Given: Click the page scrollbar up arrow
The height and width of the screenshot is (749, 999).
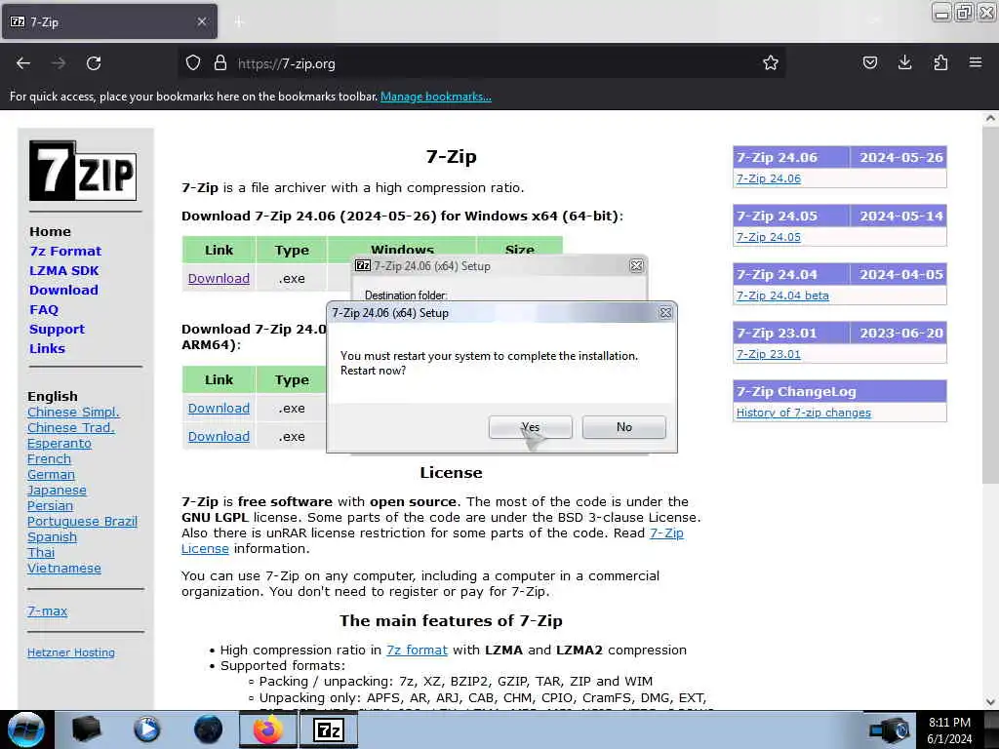Looking at the screenshot, I should pos(990,118).
